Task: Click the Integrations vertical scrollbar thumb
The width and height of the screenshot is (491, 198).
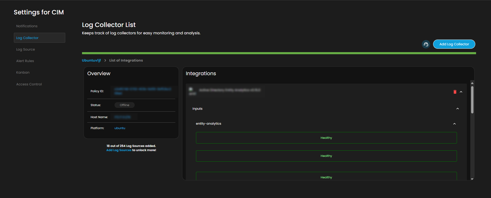Action: click(x=472, y=100)
